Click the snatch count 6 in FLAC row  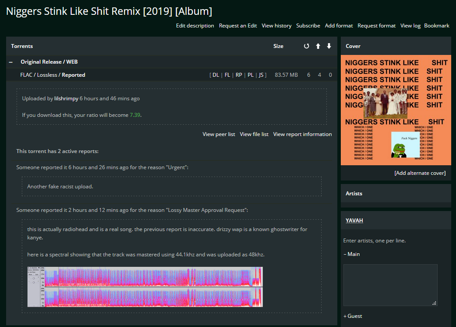pos(309,75)
